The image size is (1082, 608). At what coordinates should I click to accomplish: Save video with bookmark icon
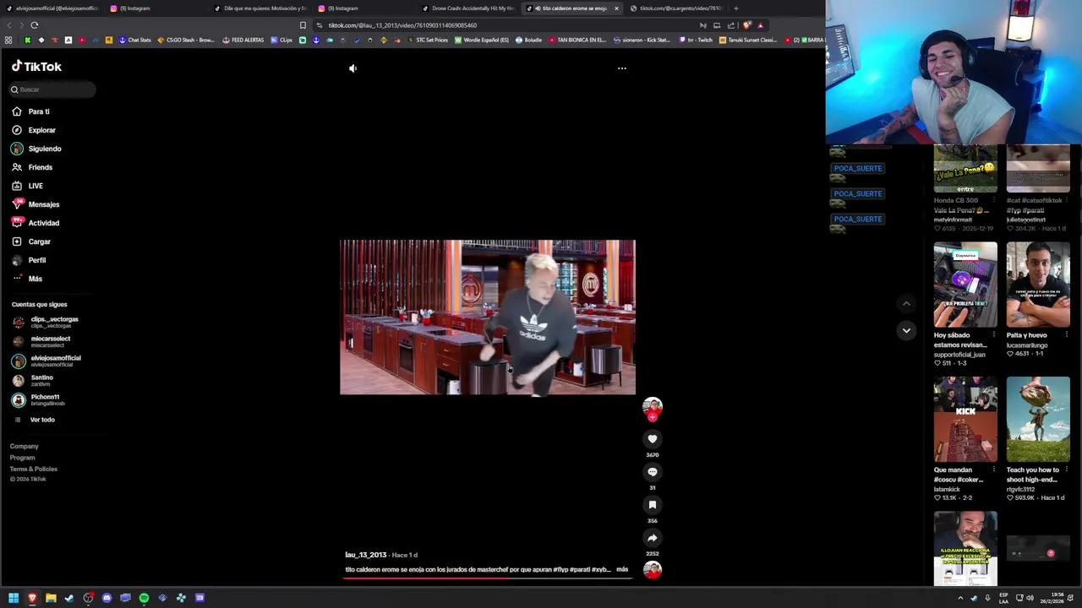[x=652, y=505]
